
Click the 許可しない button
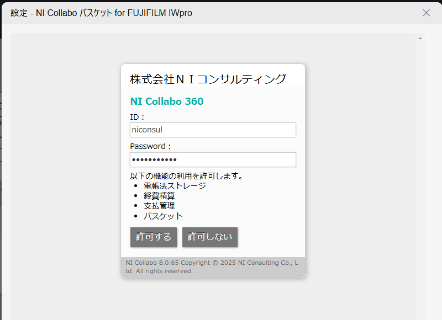210,237
